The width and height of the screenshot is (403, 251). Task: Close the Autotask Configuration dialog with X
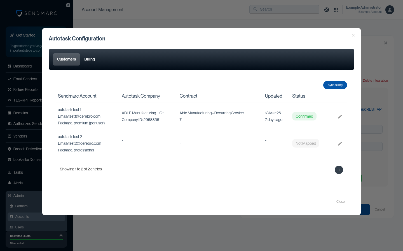click(353, 35)
